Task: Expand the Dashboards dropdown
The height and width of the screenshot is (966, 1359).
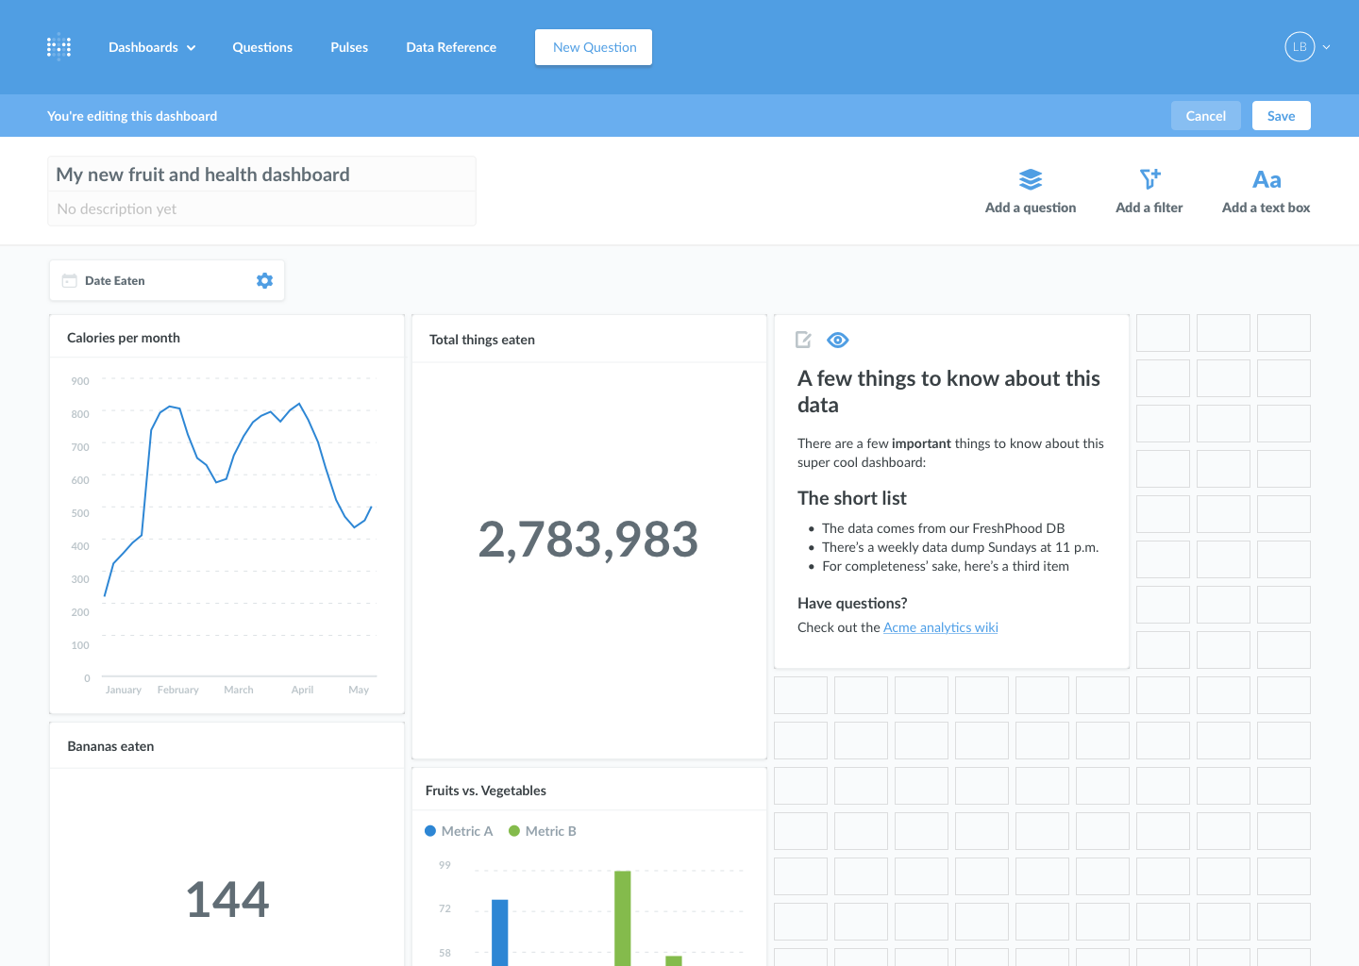Action: (x=152, y=46)
